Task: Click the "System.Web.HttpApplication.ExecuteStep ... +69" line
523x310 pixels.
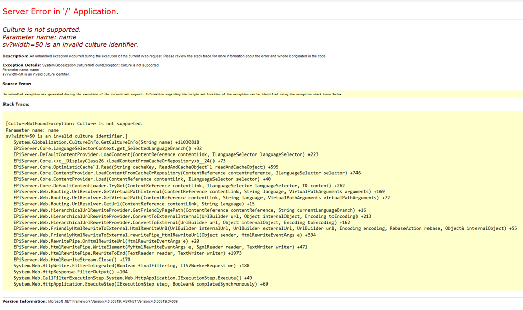Action: [x=141, y=284]
